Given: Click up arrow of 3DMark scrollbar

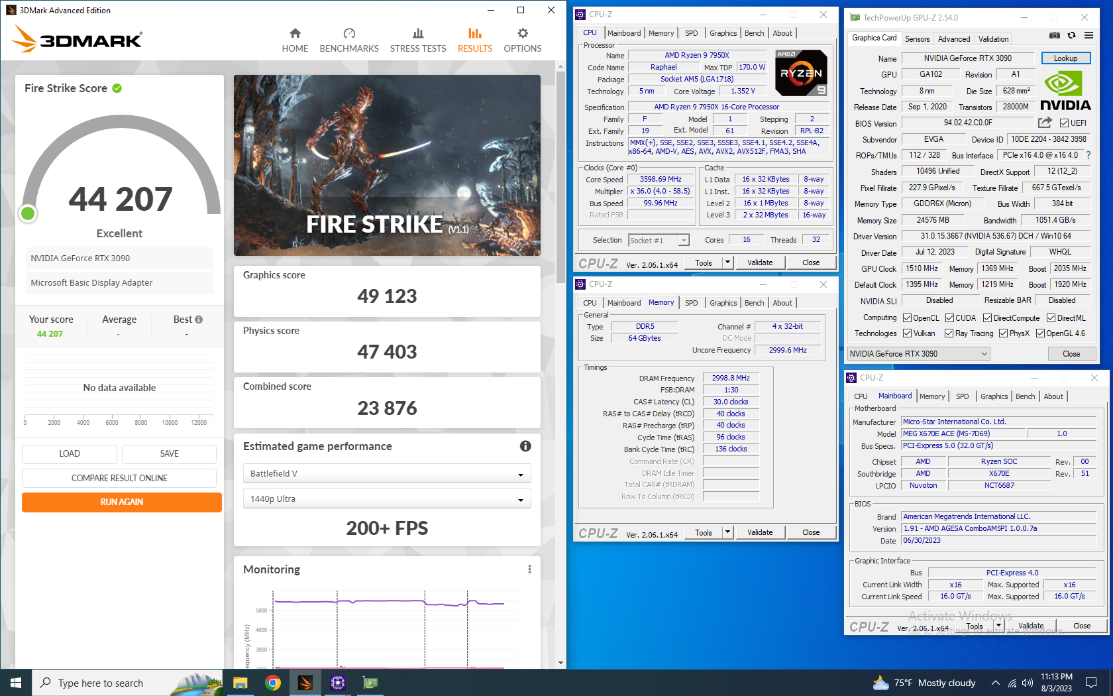Looking at the screenshot, I should (560, 66).
